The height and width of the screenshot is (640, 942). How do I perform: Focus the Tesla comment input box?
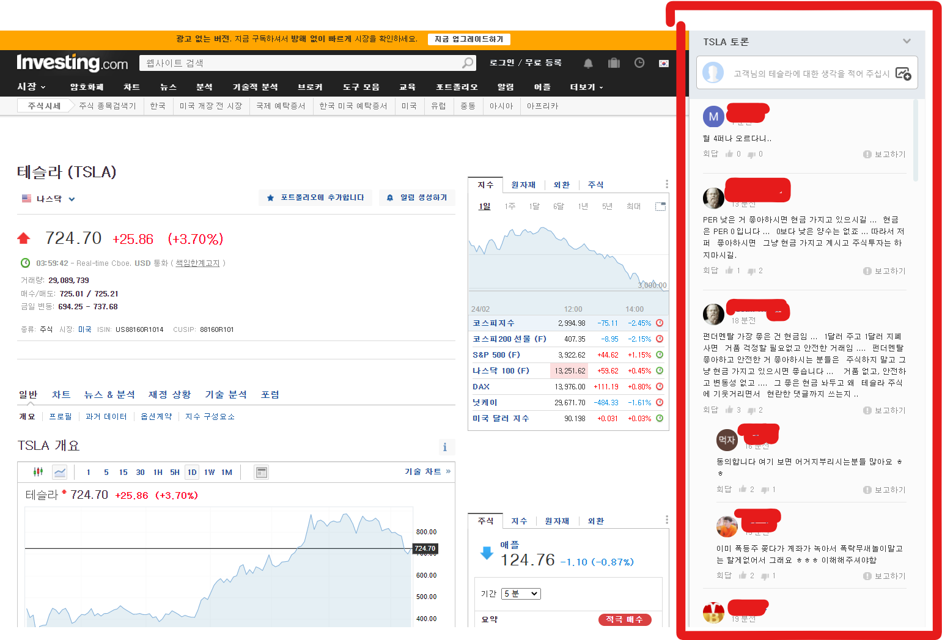(807, 73)
